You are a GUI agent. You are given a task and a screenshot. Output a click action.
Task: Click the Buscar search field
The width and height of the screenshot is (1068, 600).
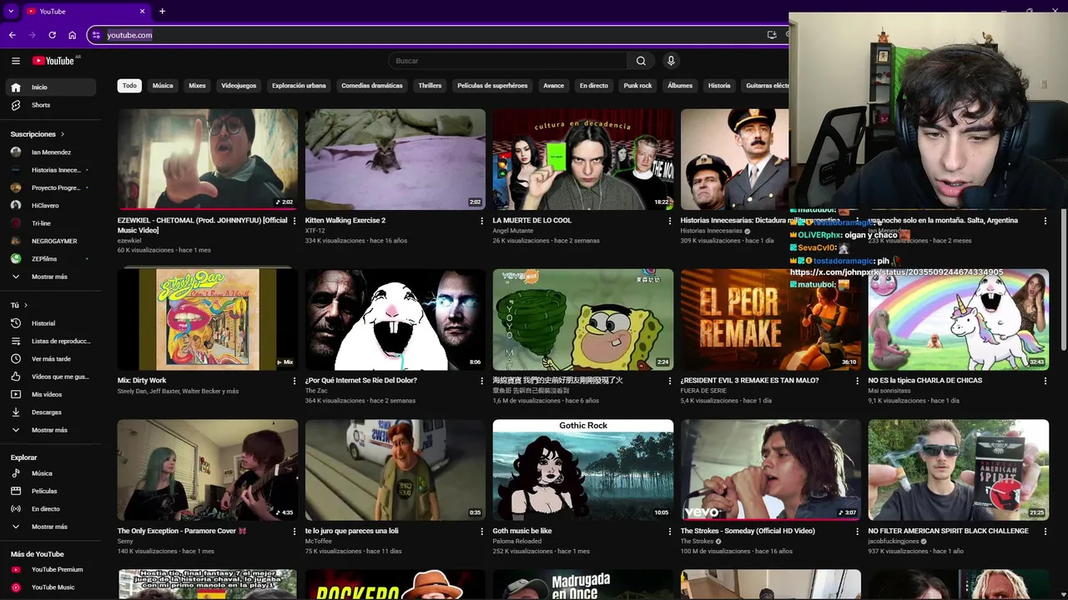[507, 61]
